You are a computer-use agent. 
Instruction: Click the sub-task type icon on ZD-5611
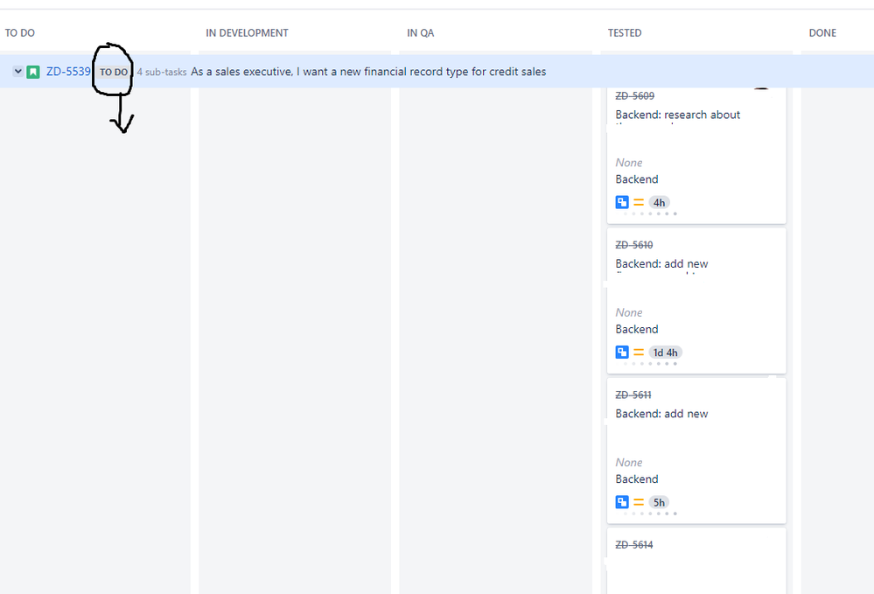[622, 502]
